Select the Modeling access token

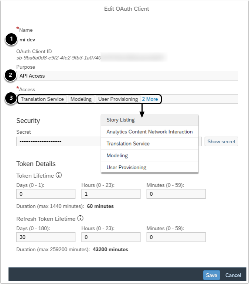tap(81, 99)
